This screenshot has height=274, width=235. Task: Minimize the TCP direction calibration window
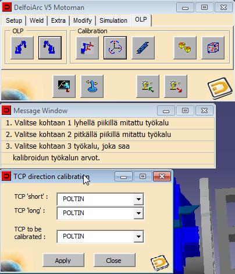[123, 177]
